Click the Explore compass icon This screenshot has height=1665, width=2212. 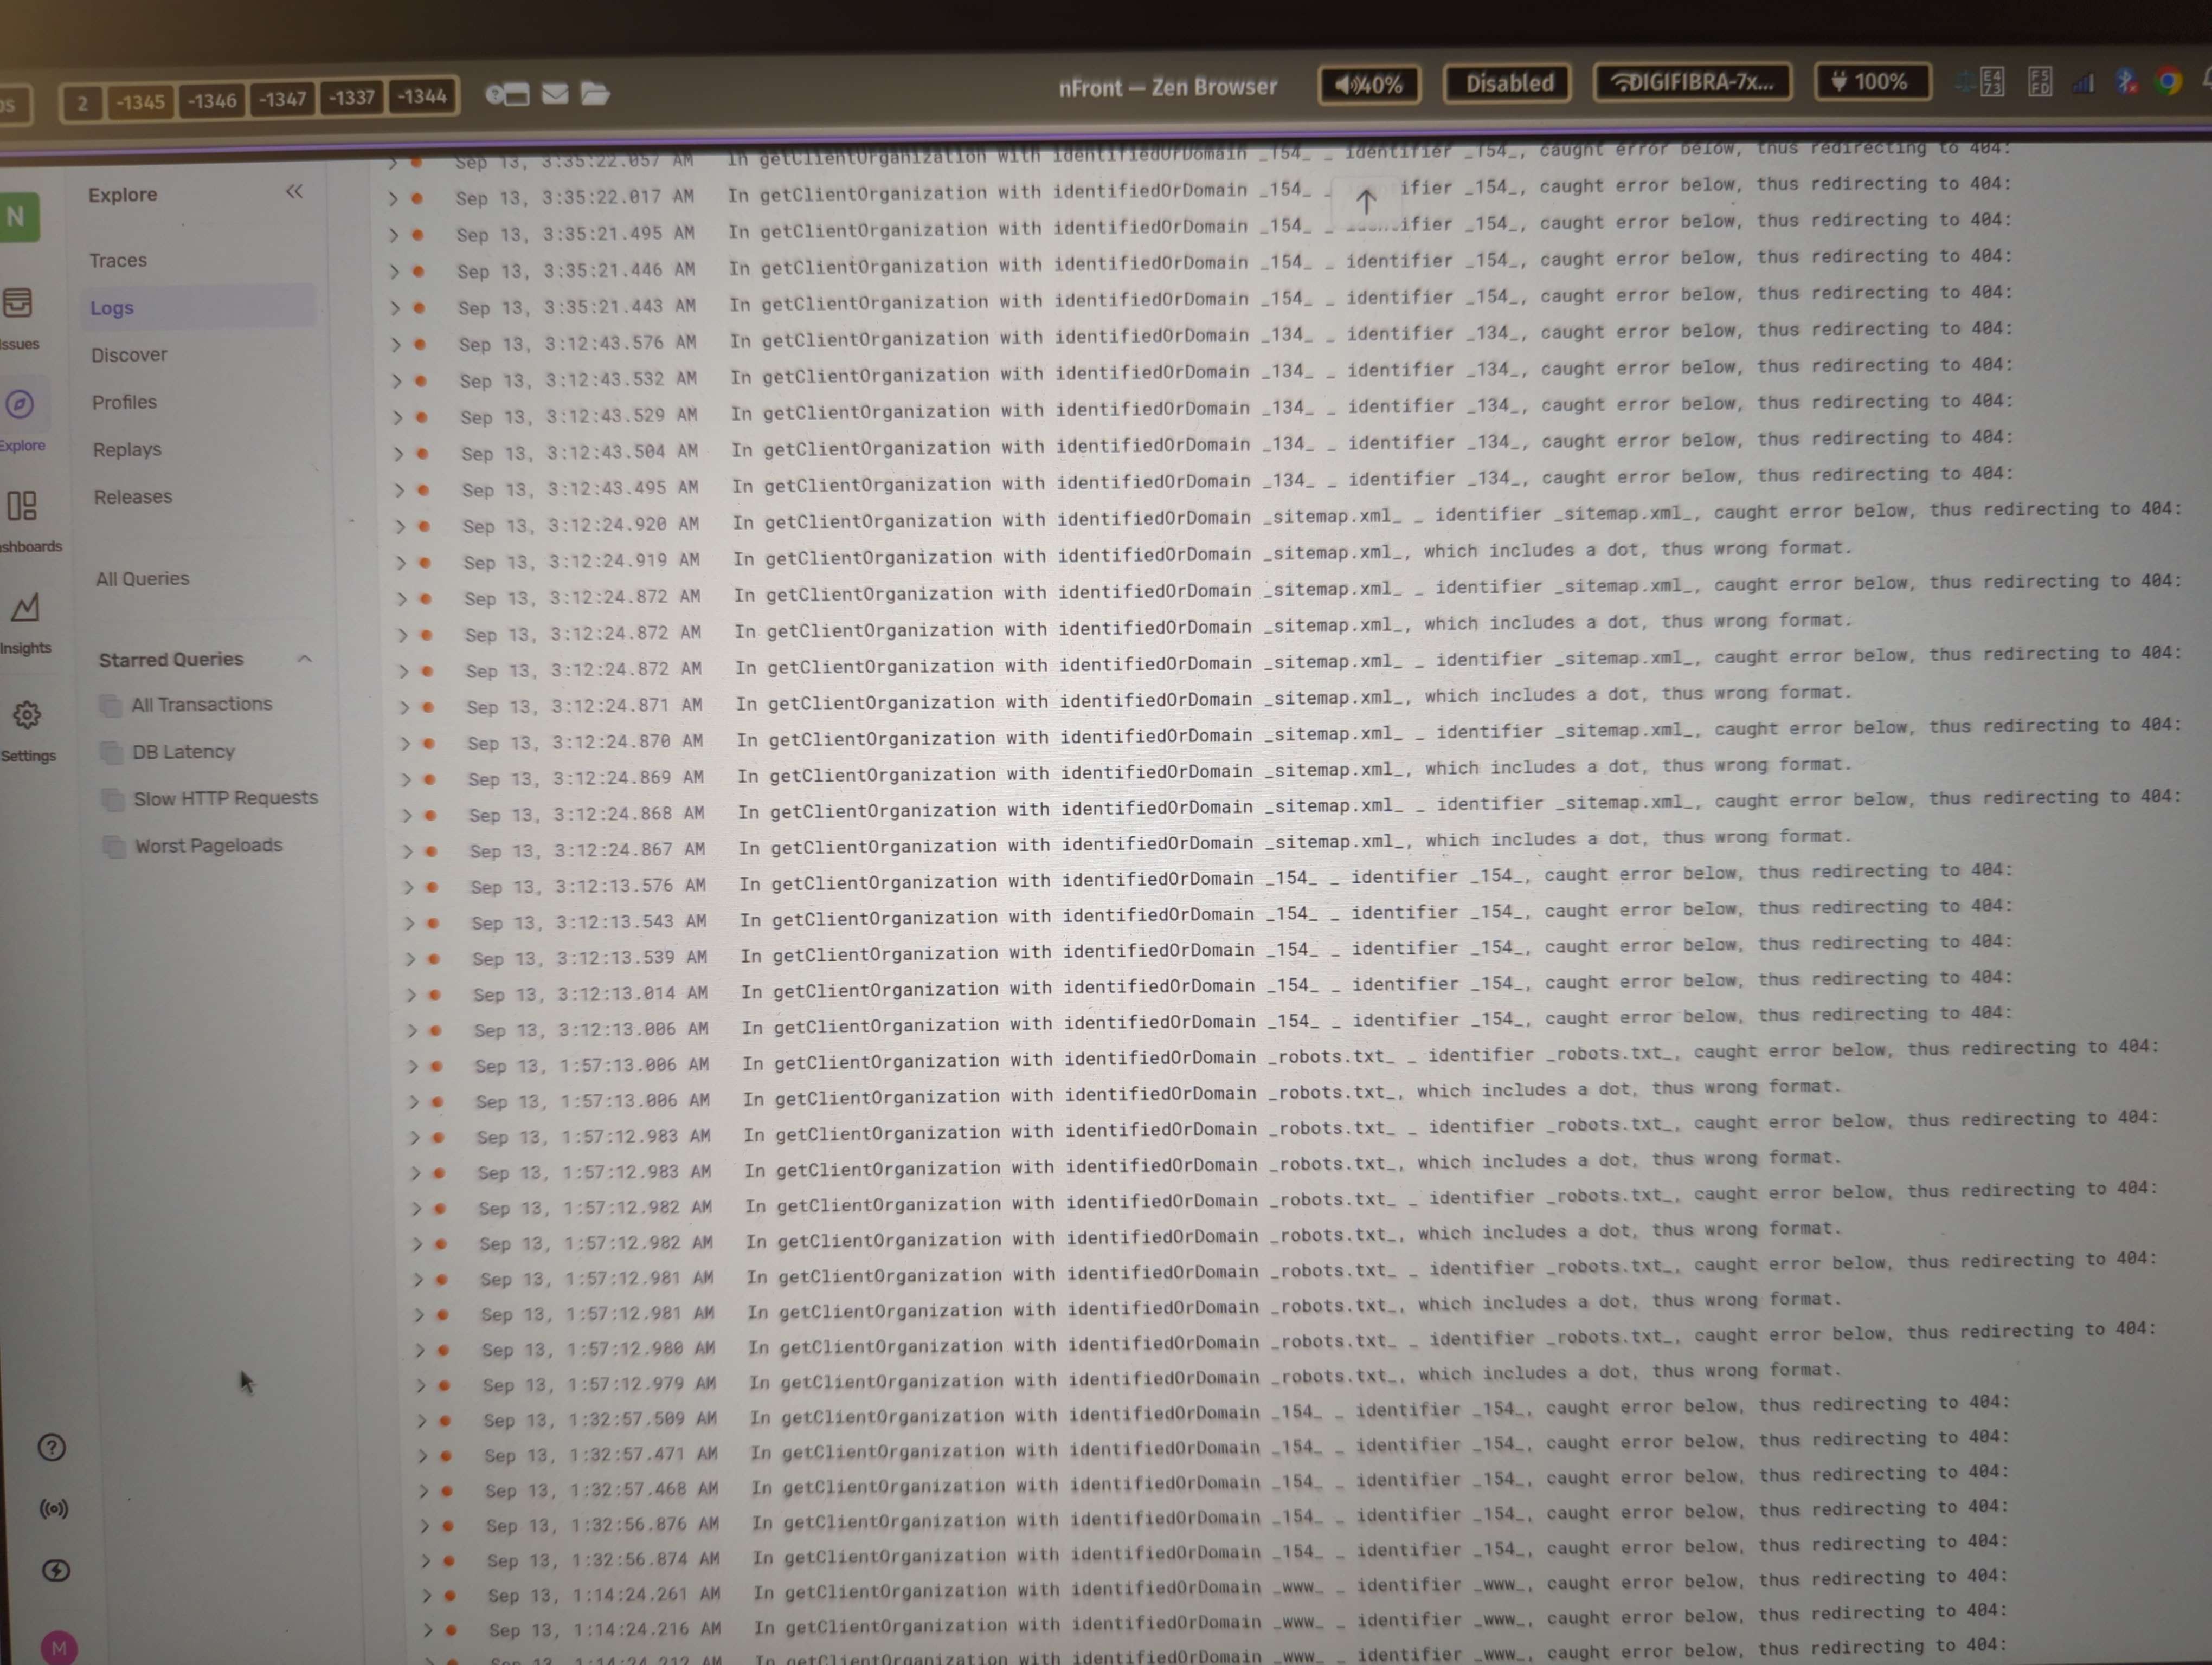click(20, 405)
